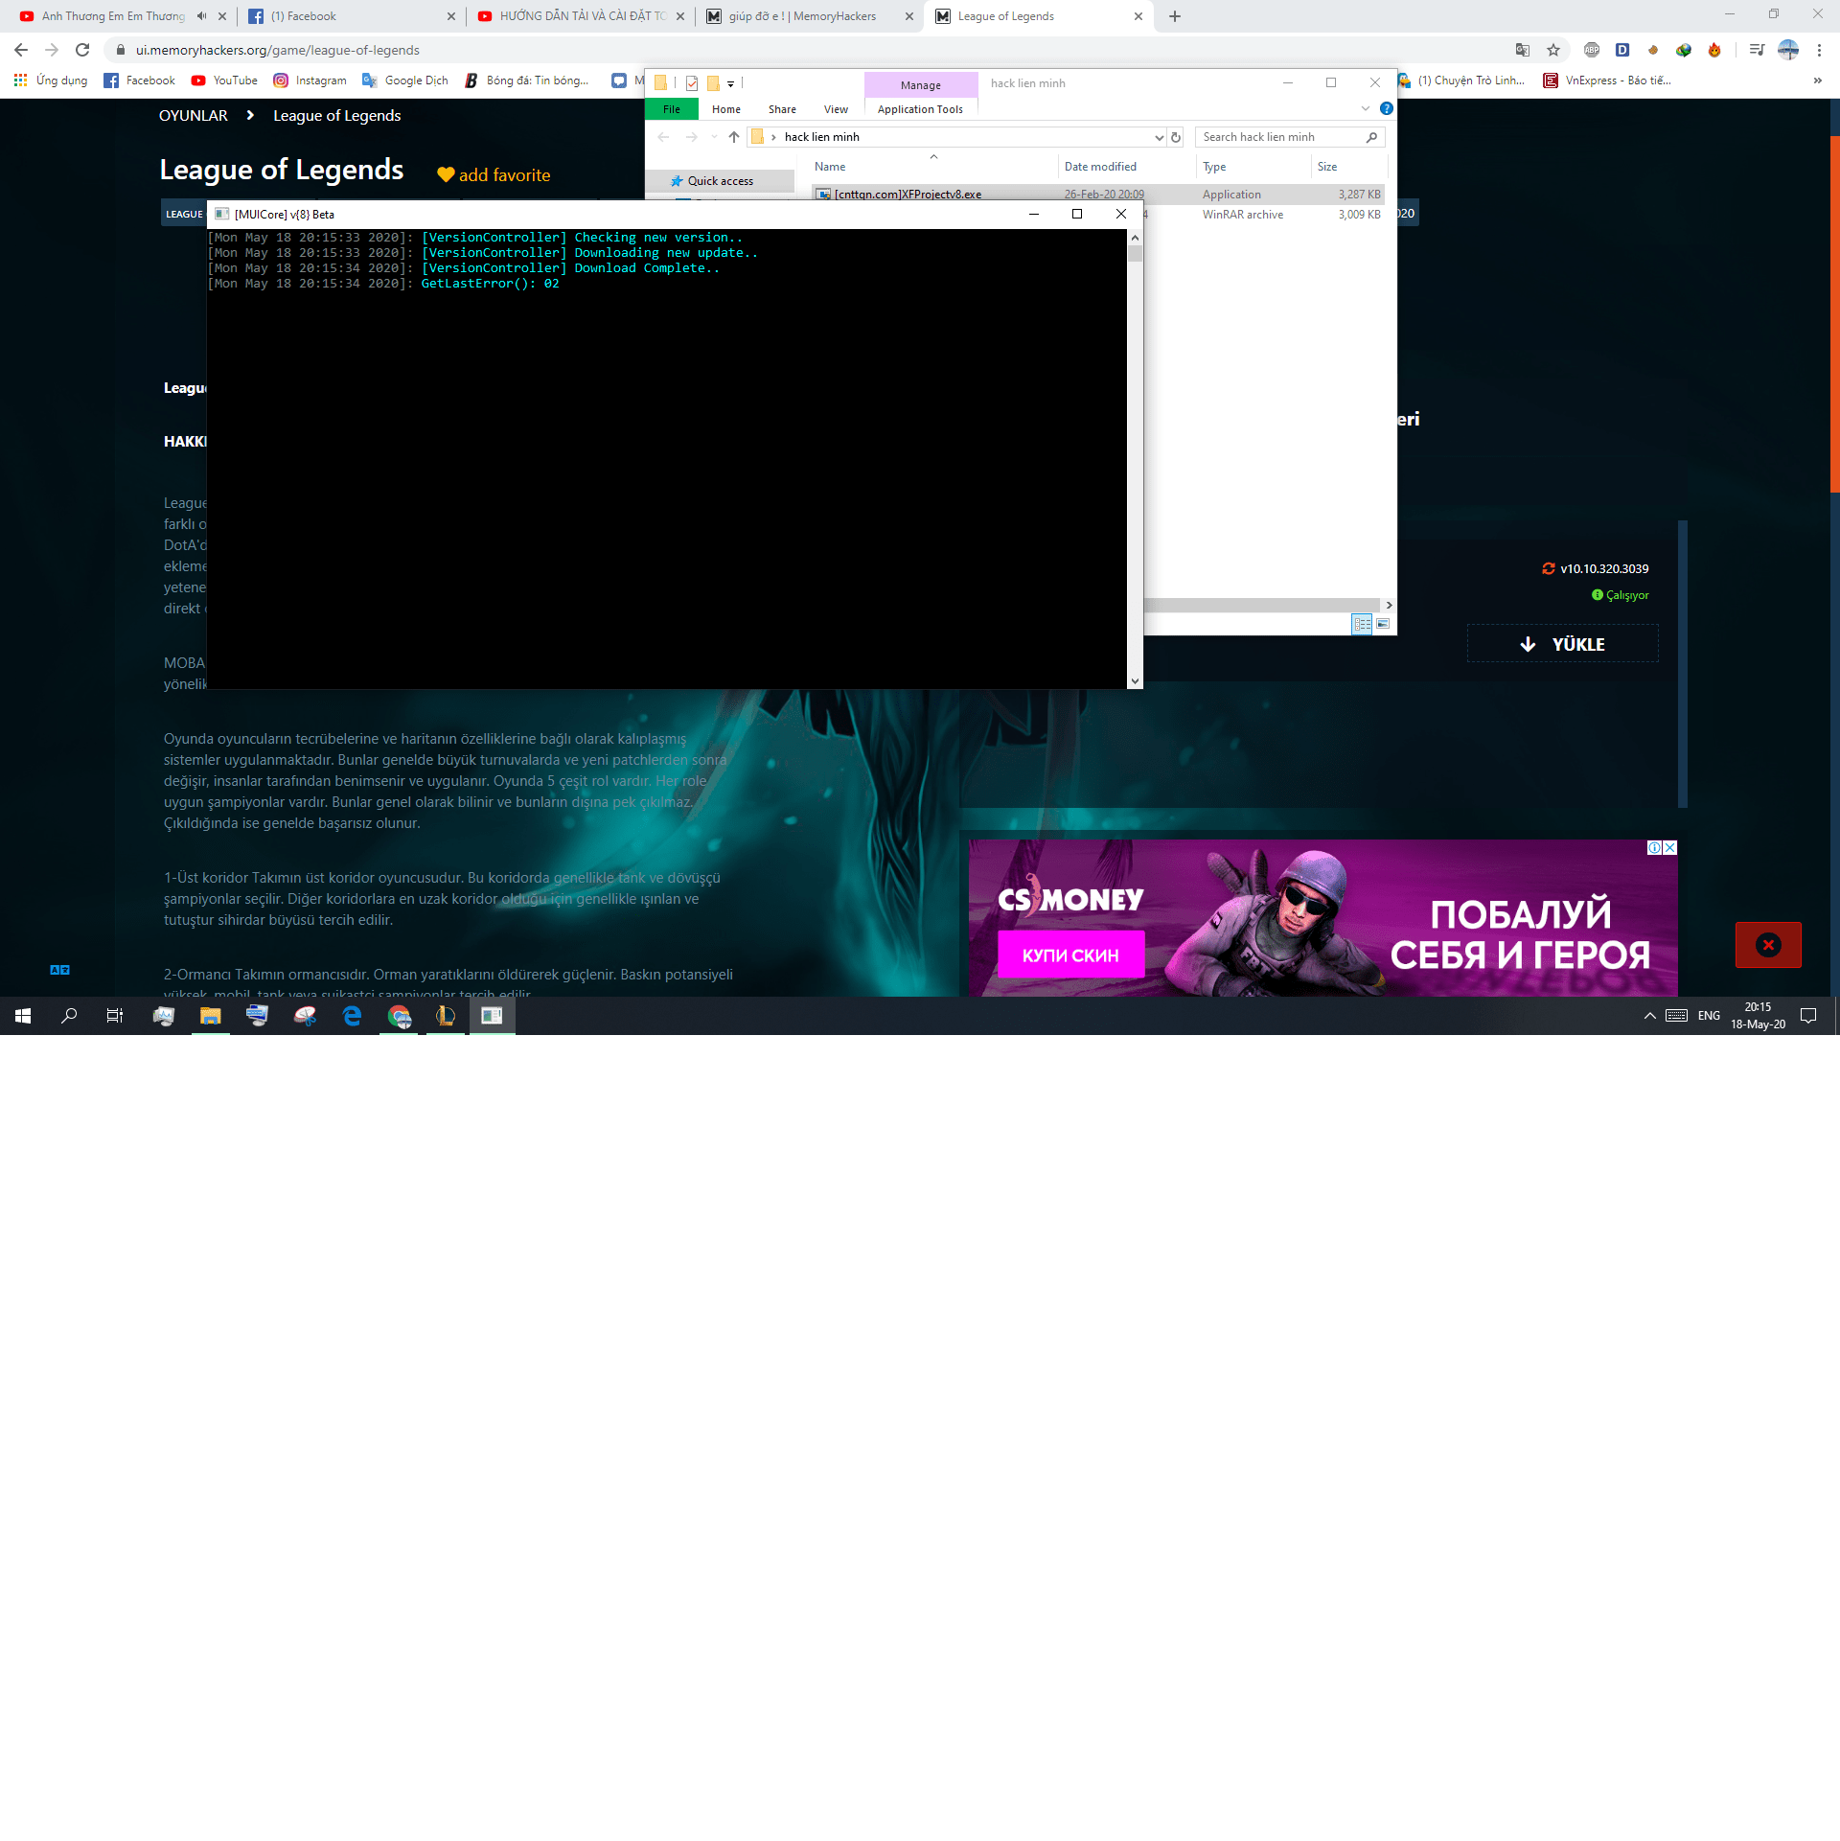This screenshot has width=1840, height=1841.
Task: Open the Windows Start menu
Action: (23, 1016)
